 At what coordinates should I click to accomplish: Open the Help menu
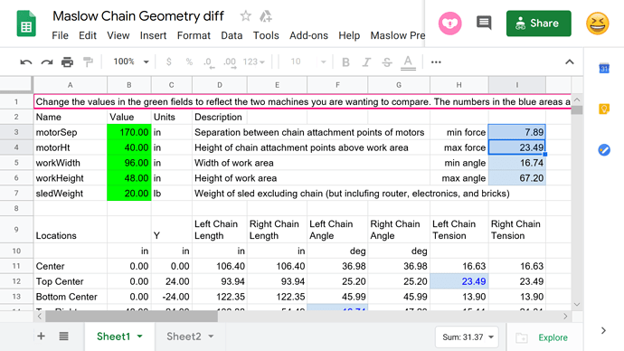(349, 36)
